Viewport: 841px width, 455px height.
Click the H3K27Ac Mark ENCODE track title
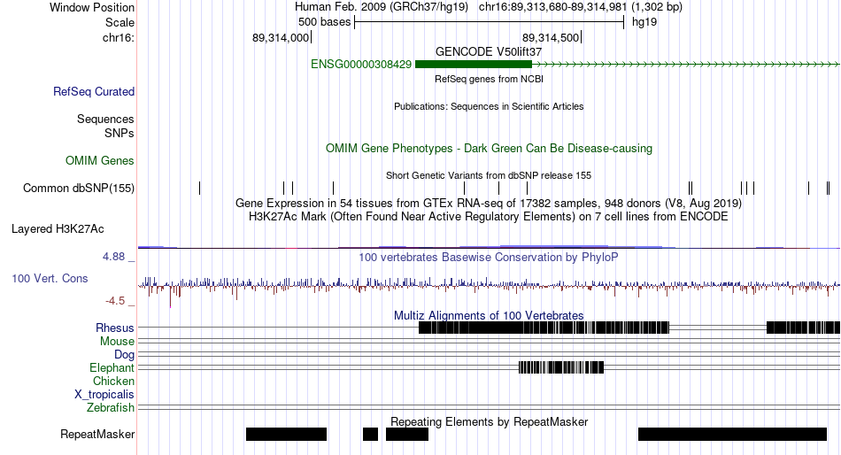coord(489,217)
